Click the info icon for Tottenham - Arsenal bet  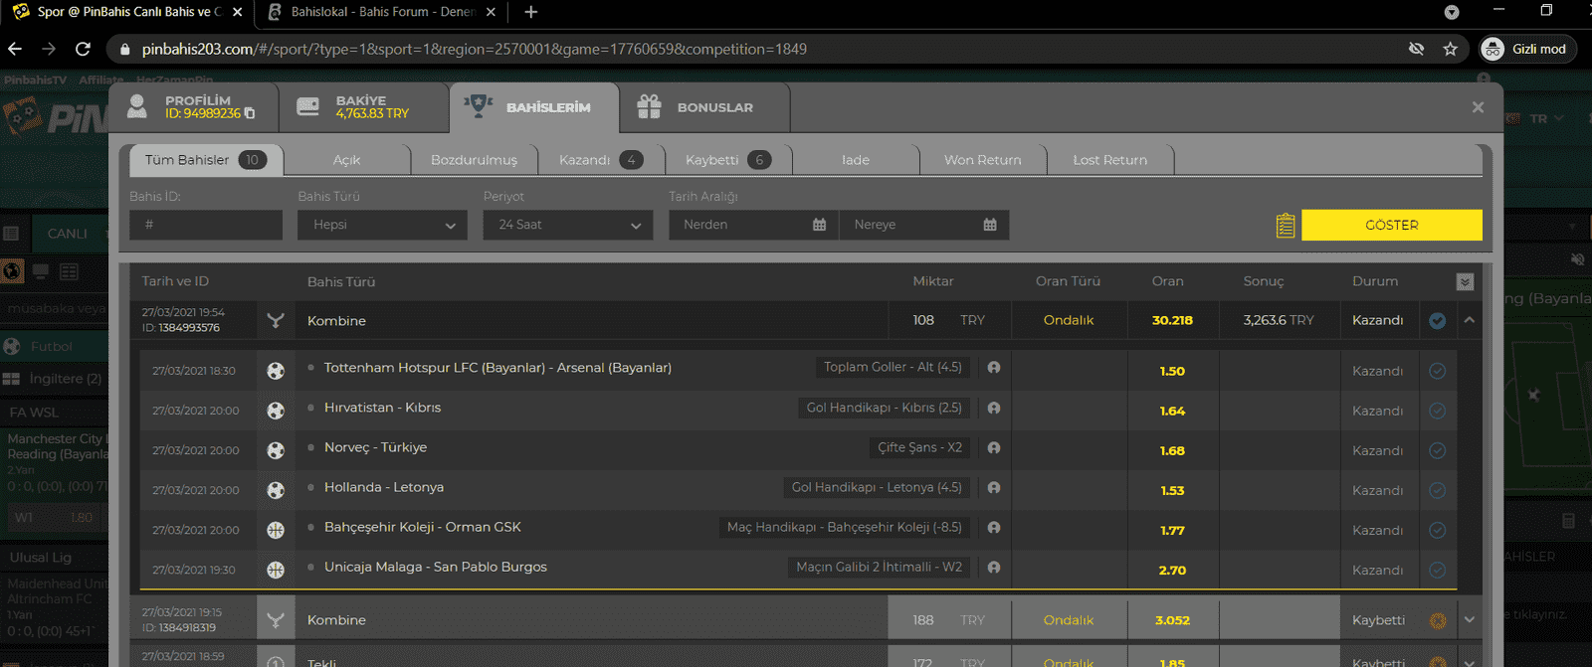point(994,368)
